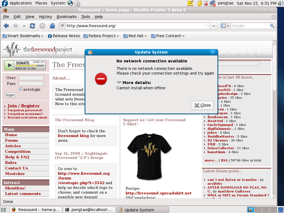This screenshot has width=284, height=213.
Task: Click the Shoutbox! link
Action: tap(16, 188)
